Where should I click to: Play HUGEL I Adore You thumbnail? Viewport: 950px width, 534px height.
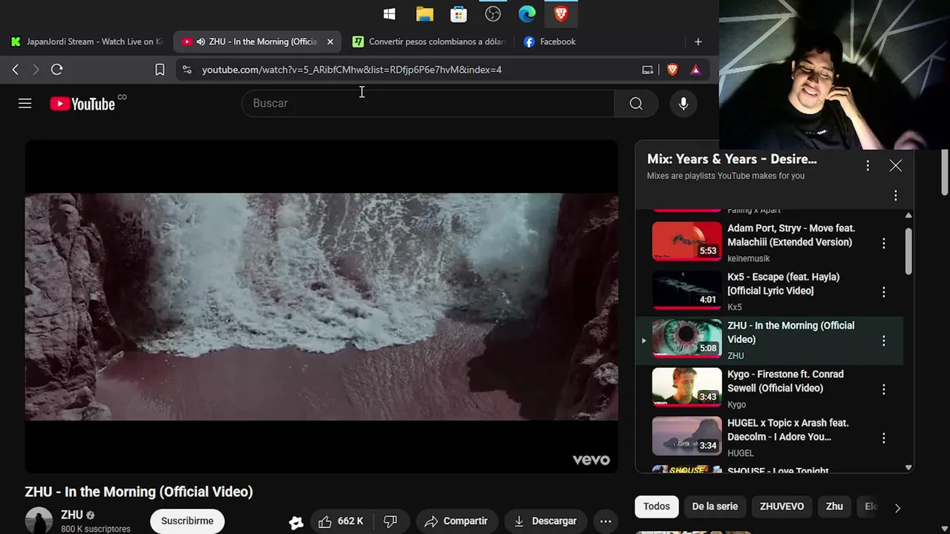pyautogui.click(x=687, y=436)
